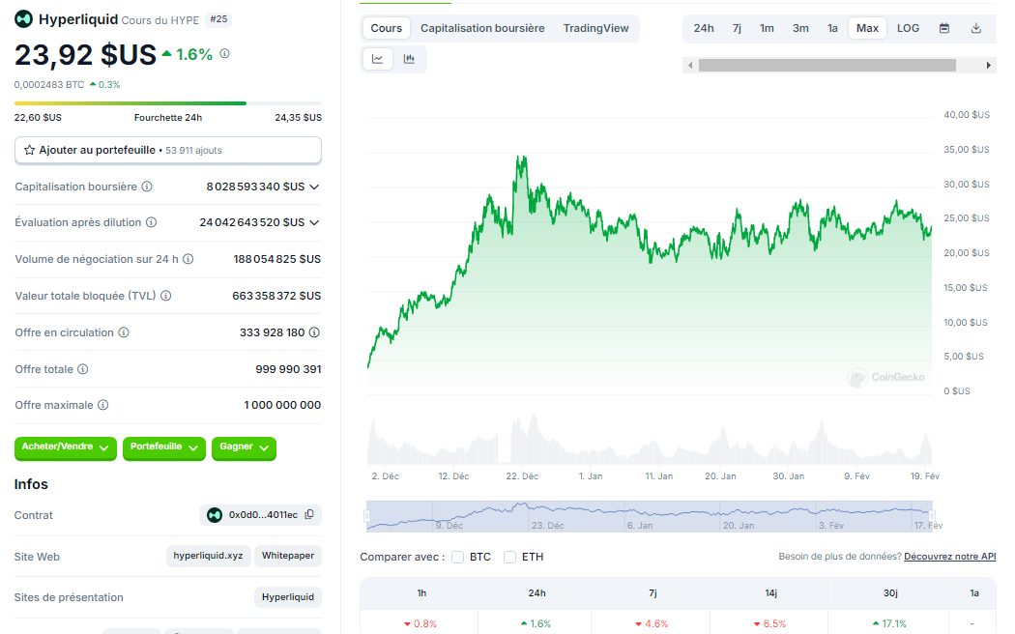The image size is (1015, 634).
Task: Click the 8 028 593 340 $US value
Action: (x=256, y=187)
